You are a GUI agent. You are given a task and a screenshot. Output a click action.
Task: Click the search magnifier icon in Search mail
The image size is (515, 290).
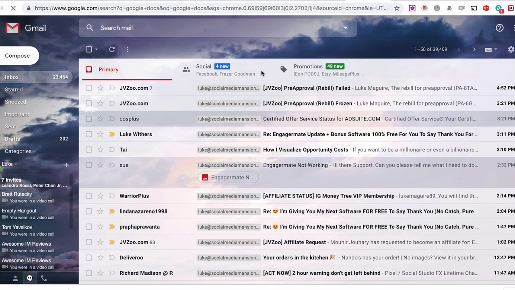click(90, 28)
